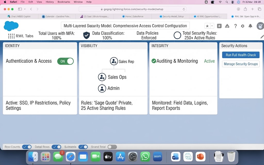Reload the page from the address bar
The height and width of the screenshot is (165, 264).
(184, 9)
